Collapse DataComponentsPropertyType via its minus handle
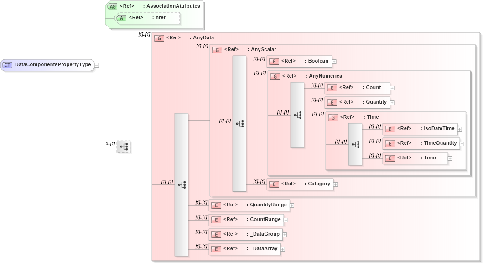This screenshot has width=483, height=263. (x=97, y=65)
